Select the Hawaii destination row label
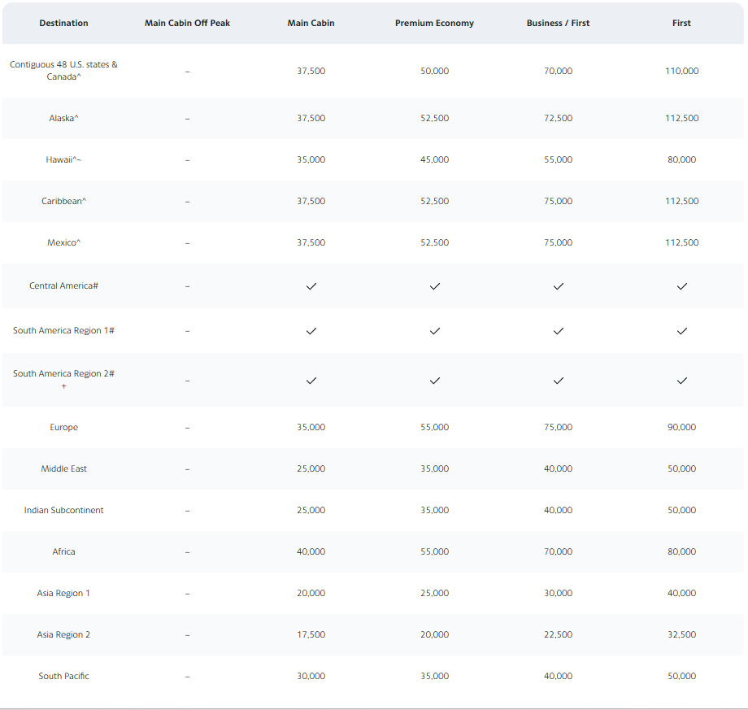Image resolution: width=748 pixels, height=710 pixels. (63, 159)
